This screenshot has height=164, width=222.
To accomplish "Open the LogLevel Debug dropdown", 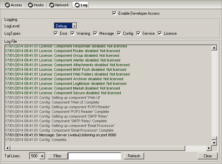I will click(75, 26).
